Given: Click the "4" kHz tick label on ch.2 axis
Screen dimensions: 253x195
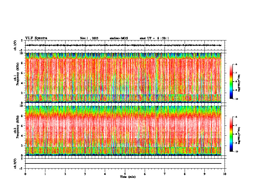Looking at the screenshot, I should (22, 136).
